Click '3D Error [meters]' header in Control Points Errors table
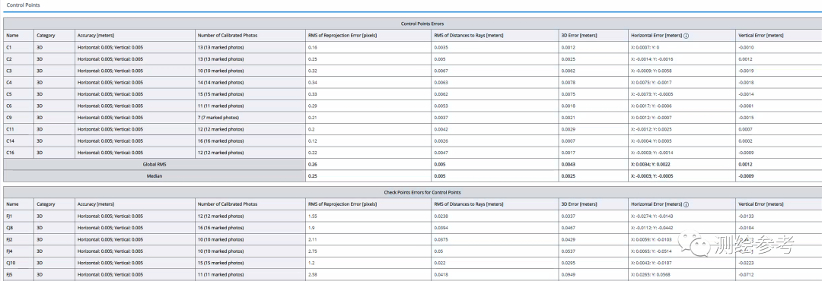The width and height of the screenshot is (822, 281). pos(578,36)
